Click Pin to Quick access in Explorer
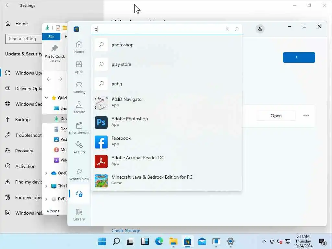Image resolution: width=332 pixels, height=249 pixels. pos(54,53)
